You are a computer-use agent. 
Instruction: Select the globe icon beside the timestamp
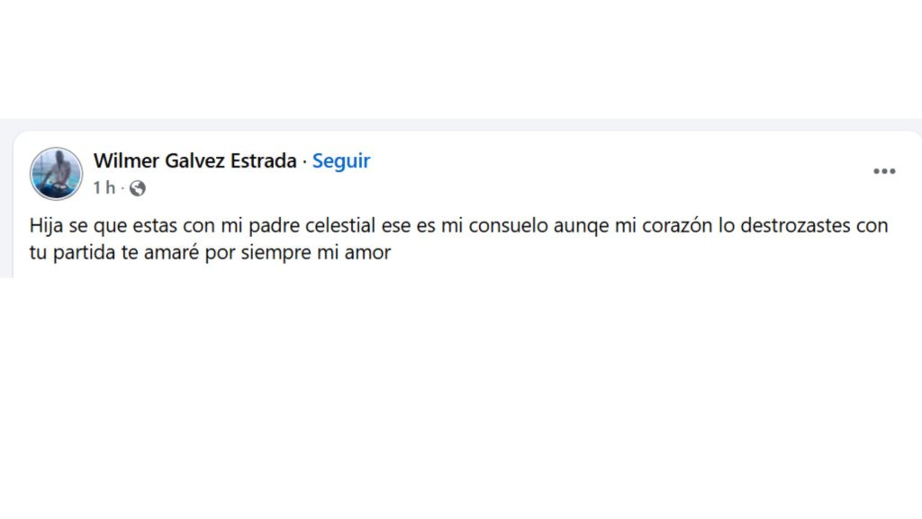[137, 190]
